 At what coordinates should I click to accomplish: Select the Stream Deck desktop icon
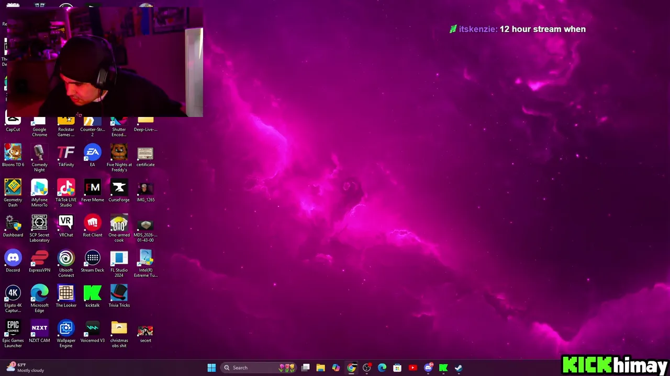(x=93, y=261)
